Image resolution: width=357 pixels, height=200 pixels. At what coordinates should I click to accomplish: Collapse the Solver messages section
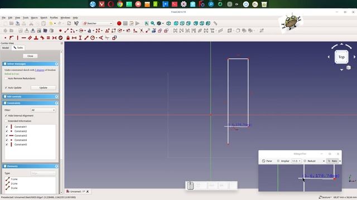coord(56,64)
